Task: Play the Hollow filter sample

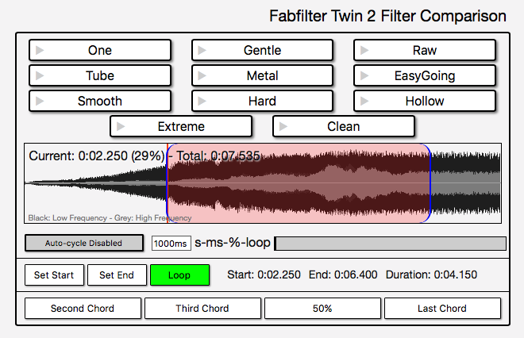Action: point(425,102)
